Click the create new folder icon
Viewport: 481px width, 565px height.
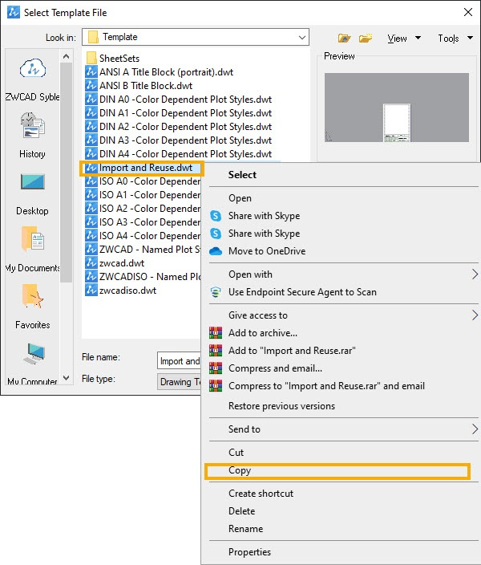365,38
